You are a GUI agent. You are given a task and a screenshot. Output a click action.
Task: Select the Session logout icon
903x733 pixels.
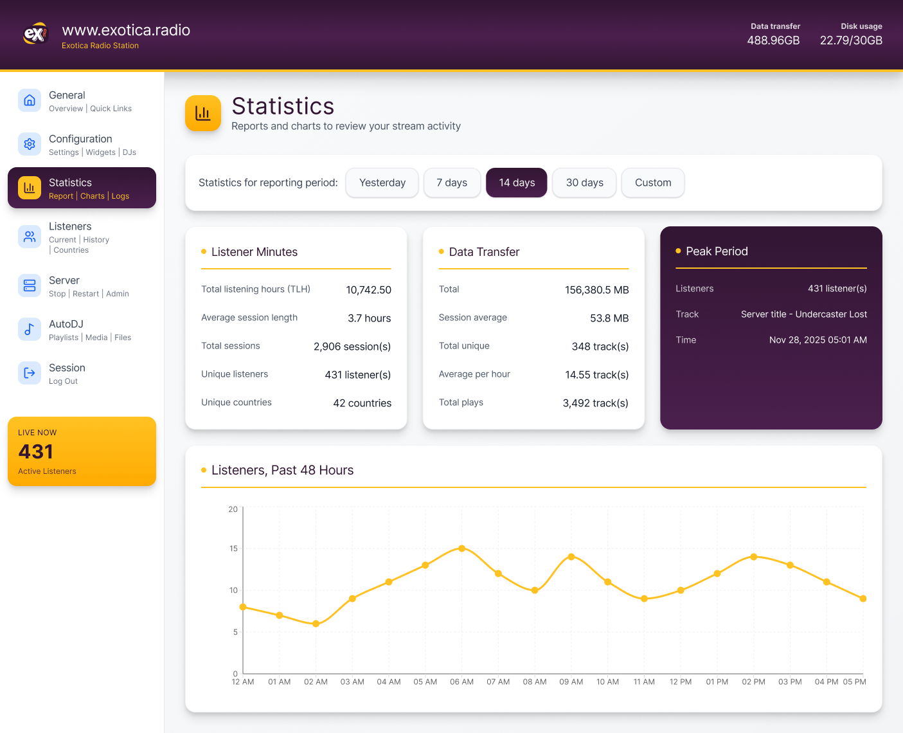tap(30, 373)
